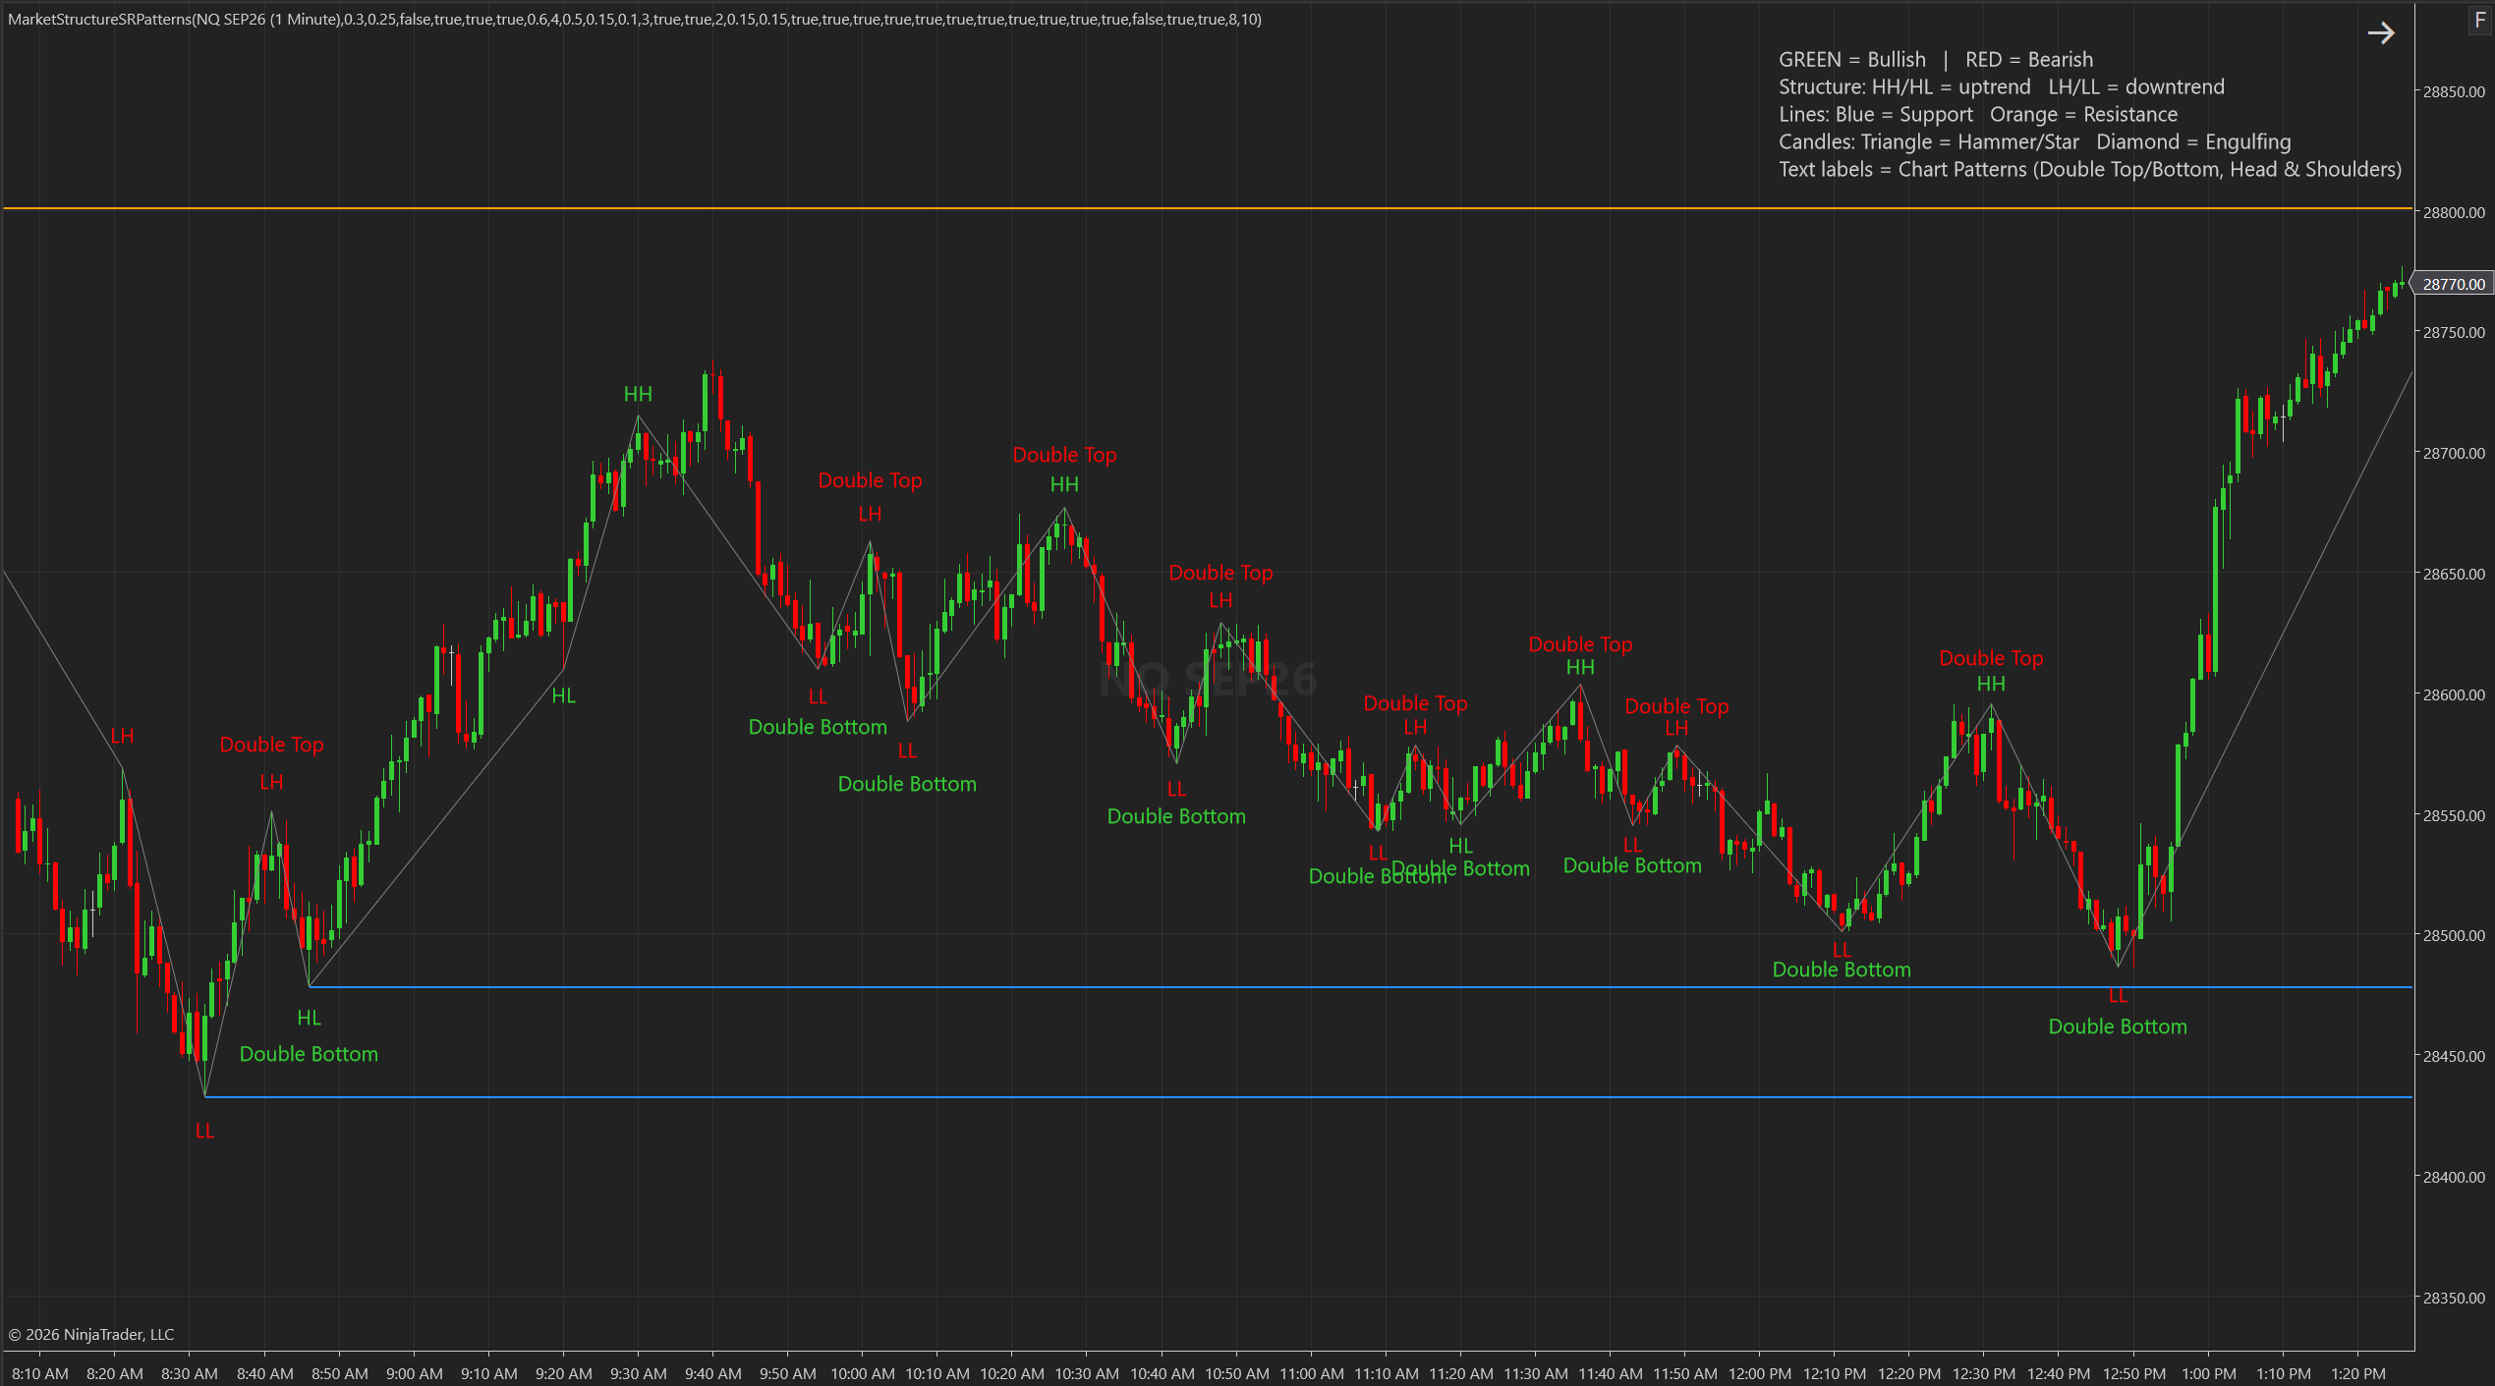Click the 28350.00 price axis label
Viewport: 2495px width, 1386px height.
[x=2454, y=1298]
